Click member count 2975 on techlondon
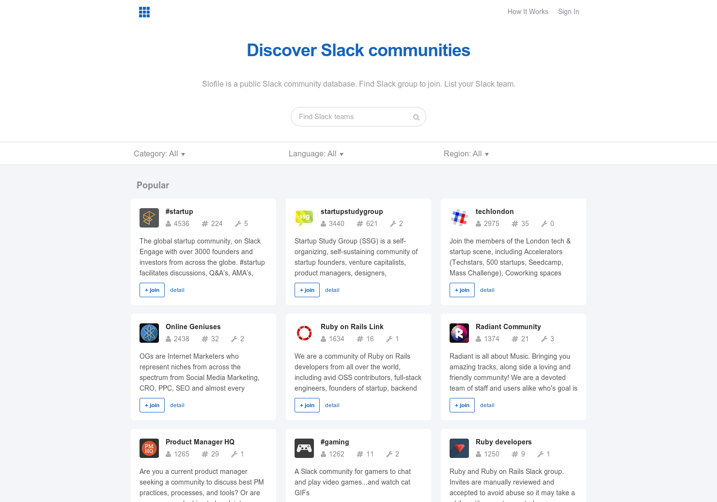 click(492, 224)
